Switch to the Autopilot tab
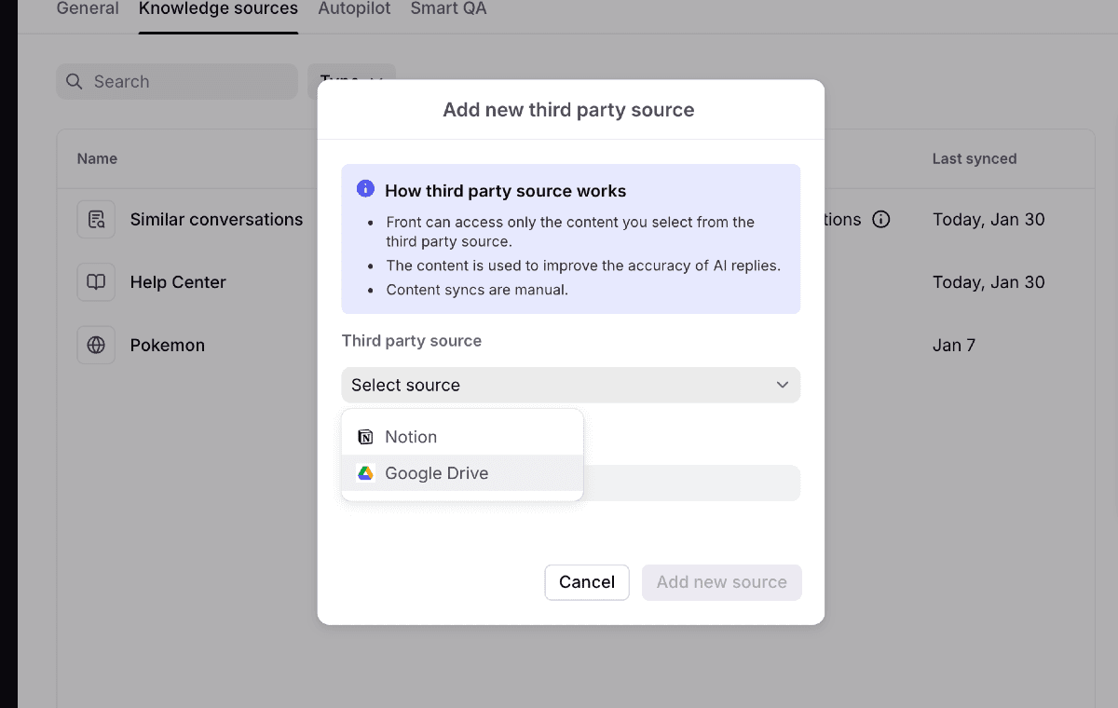This screenshot has height=708, width=1118. click(x=354, y=8)
